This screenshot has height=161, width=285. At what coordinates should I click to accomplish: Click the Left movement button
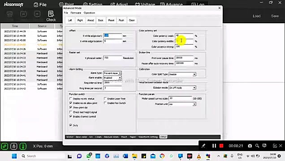tap(70, 20)
